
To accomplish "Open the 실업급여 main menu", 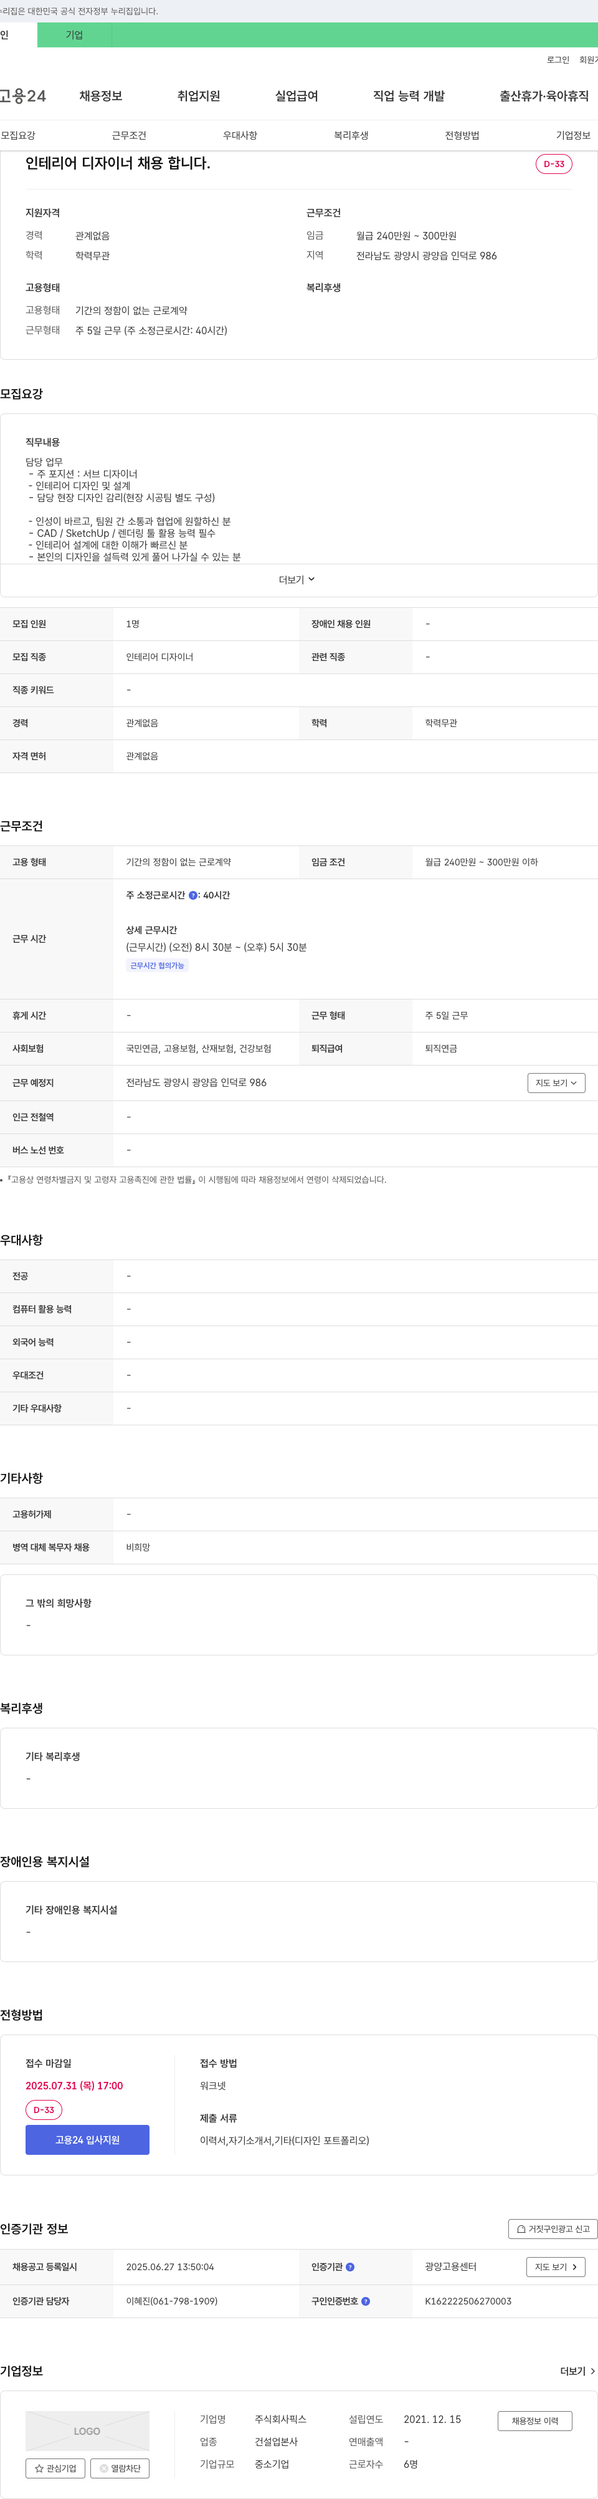I will [x=297, y=96].
